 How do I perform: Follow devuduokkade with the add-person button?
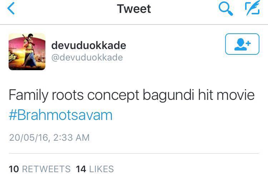pyautogui.click(x=242, y=44)
